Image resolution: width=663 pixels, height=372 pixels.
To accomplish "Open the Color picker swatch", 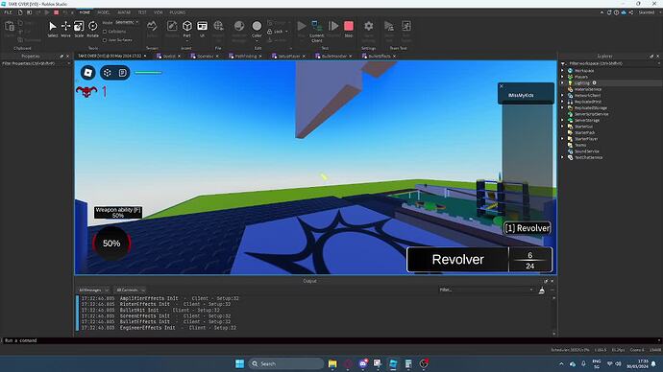I will 257,30.
